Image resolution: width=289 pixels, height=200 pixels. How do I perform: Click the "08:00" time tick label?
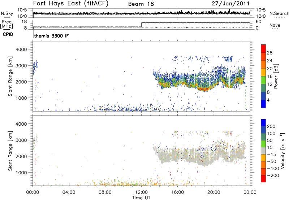105,192
